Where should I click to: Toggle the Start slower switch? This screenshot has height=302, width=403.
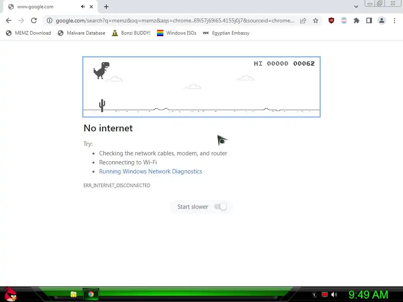(220, 207)
